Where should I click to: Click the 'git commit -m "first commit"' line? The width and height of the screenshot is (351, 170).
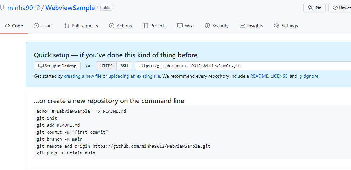tap(72, 132)
